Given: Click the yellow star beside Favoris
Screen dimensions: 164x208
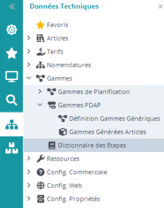Looking at the screenshot, I should (x=40, y=25).
